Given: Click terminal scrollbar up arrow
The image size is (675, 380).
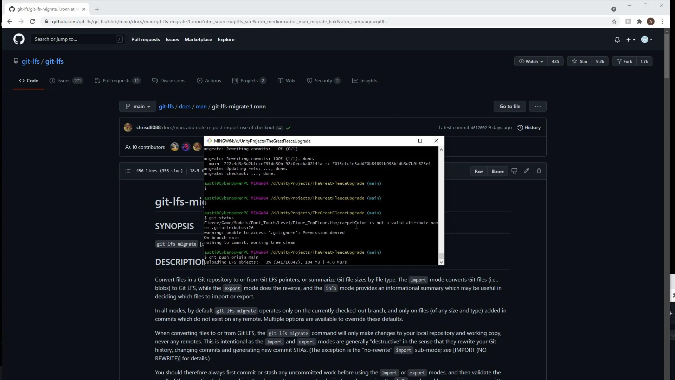Looking at the screenshot, I should [x=441, y=150].
